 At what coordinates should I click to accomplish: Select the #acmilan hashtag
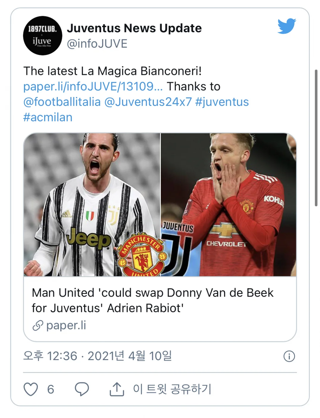48,118
